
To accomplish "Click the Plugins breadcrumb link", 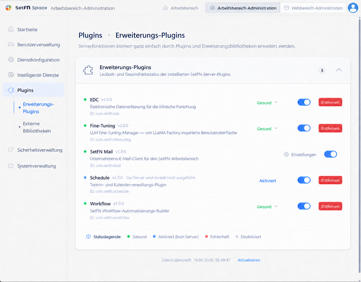I will (90, 35).
